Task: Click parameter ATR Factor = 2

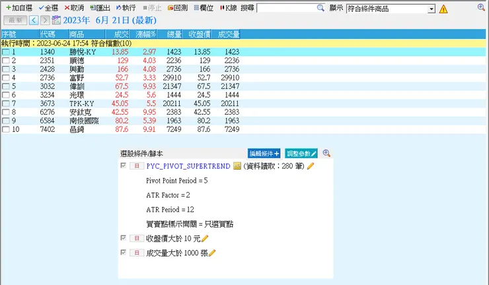Action: pos(168,195)
